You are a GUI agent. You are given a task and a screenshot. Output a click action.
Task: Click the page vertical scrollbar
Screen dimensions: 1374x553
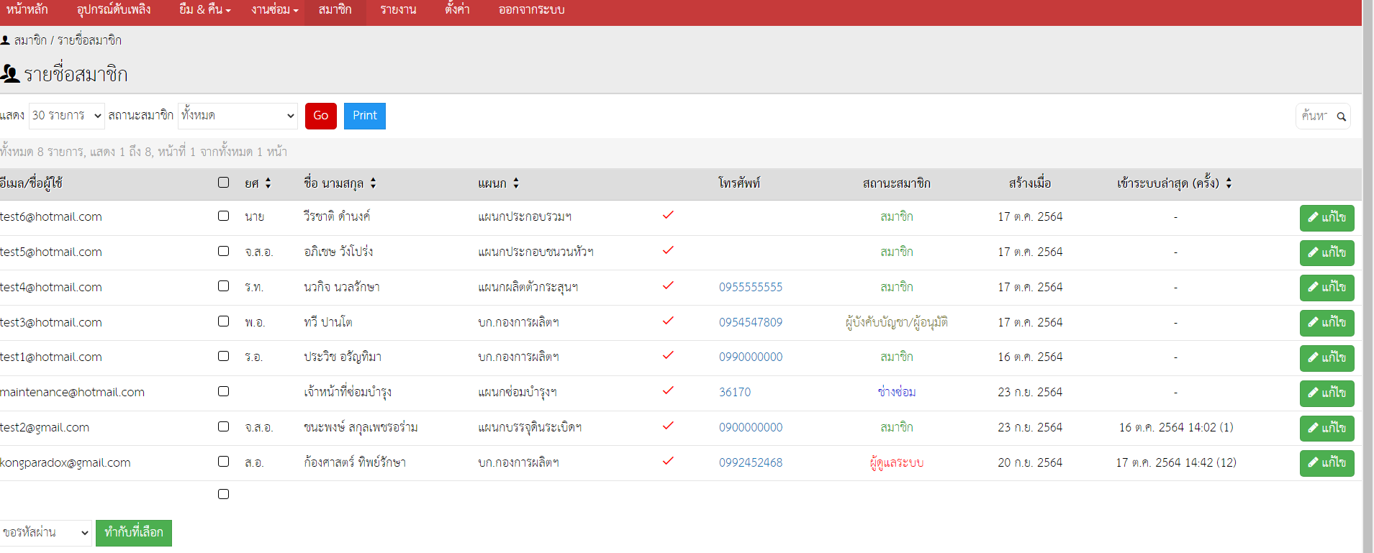pyautogui.click(x=1368, y=276)
